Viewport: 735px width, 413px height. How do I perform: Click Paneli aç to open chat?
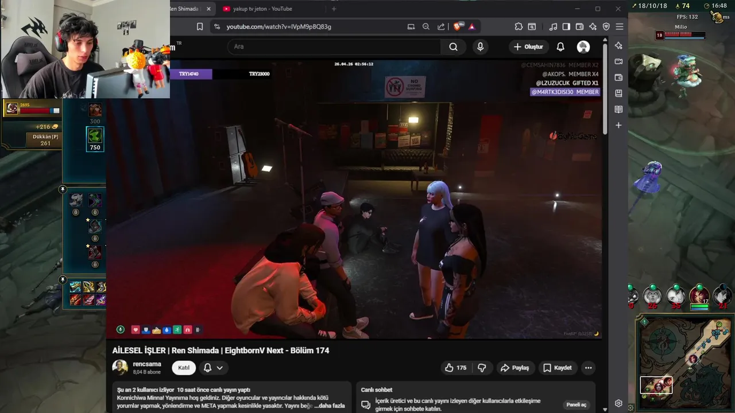[x=576, y=404]
